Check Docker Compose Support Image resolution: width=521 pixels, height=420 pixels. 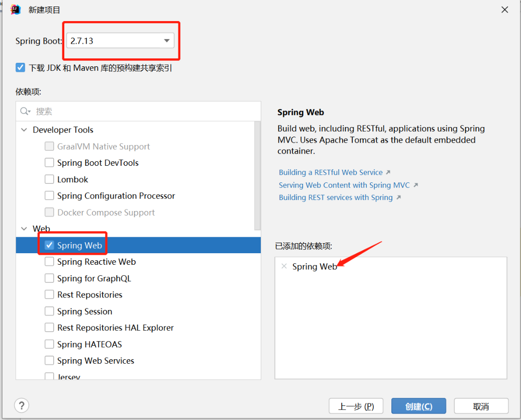(x=49, y=212)
